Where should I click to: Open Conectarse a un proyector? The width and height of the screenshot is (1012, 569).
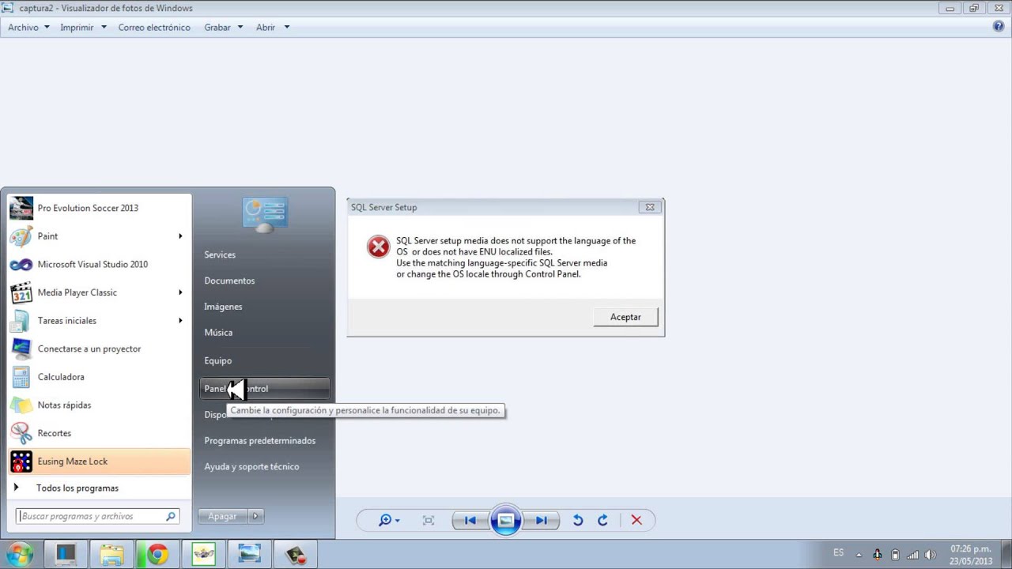[x=100, y=349]
